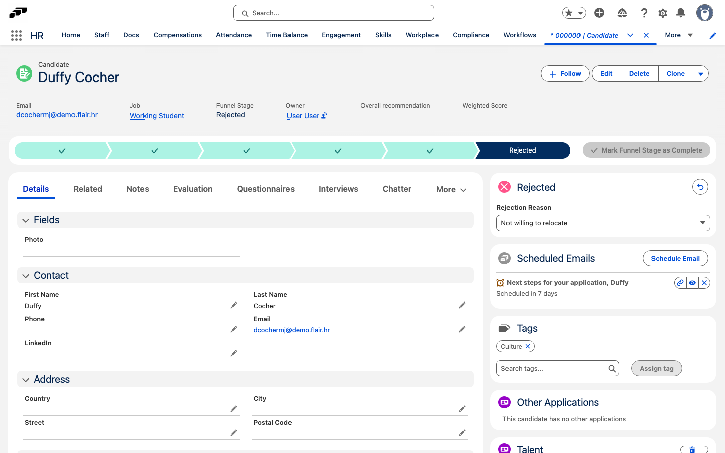The width and height of the screenshot is (725, 453).
Task: Open the Compensations nav item
Action: [178, 35]
